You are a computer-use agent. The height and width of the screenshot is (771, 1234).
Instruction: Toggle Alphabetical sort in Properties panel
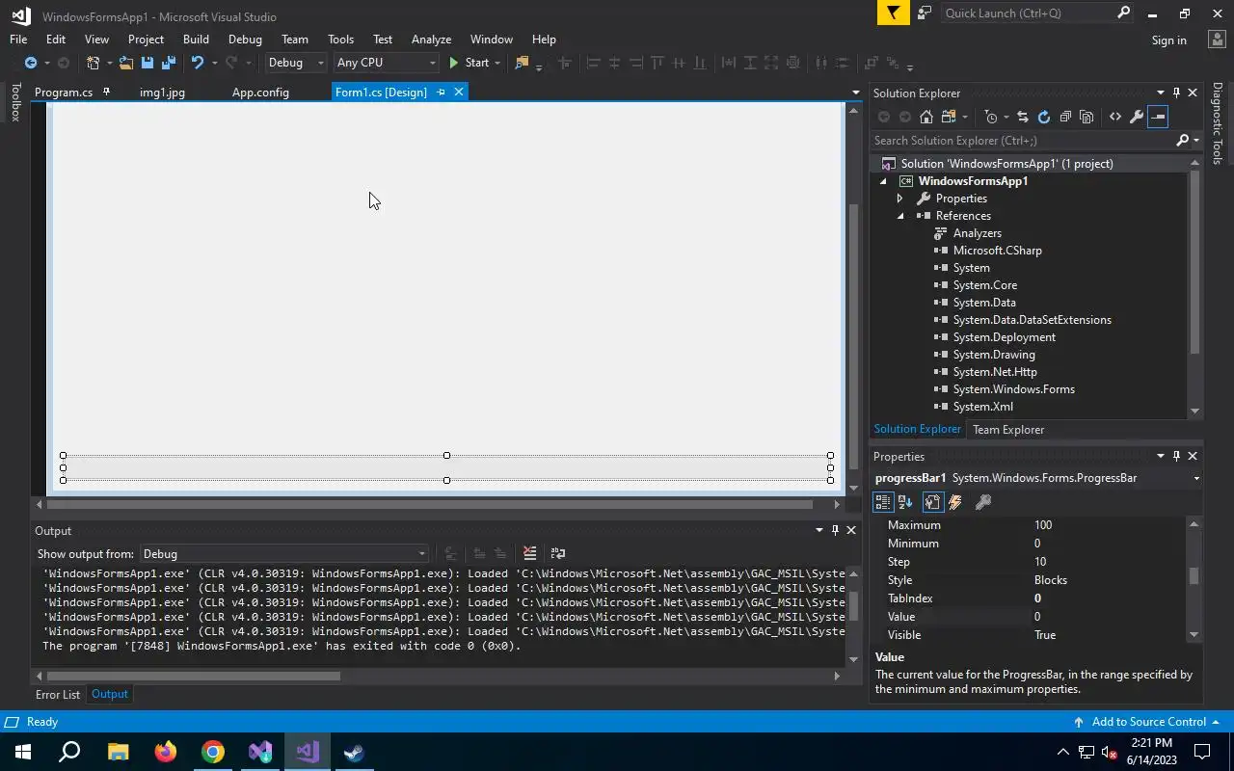[x=905, y=502]
